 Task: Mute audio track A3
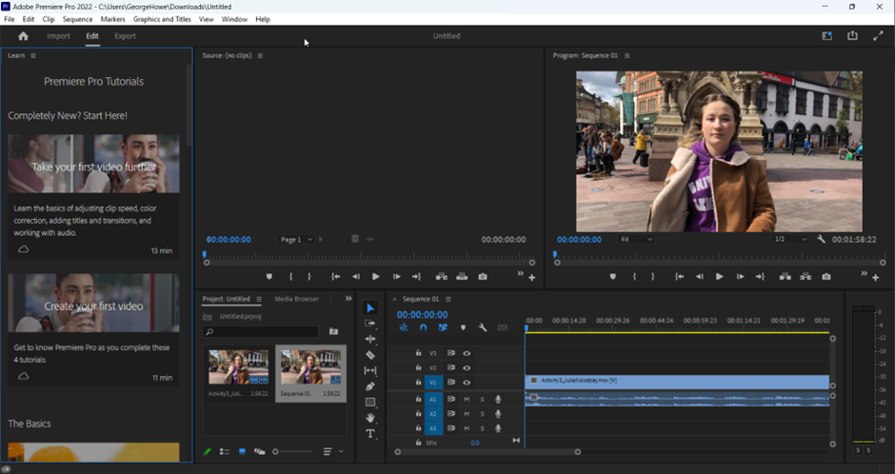467,428
